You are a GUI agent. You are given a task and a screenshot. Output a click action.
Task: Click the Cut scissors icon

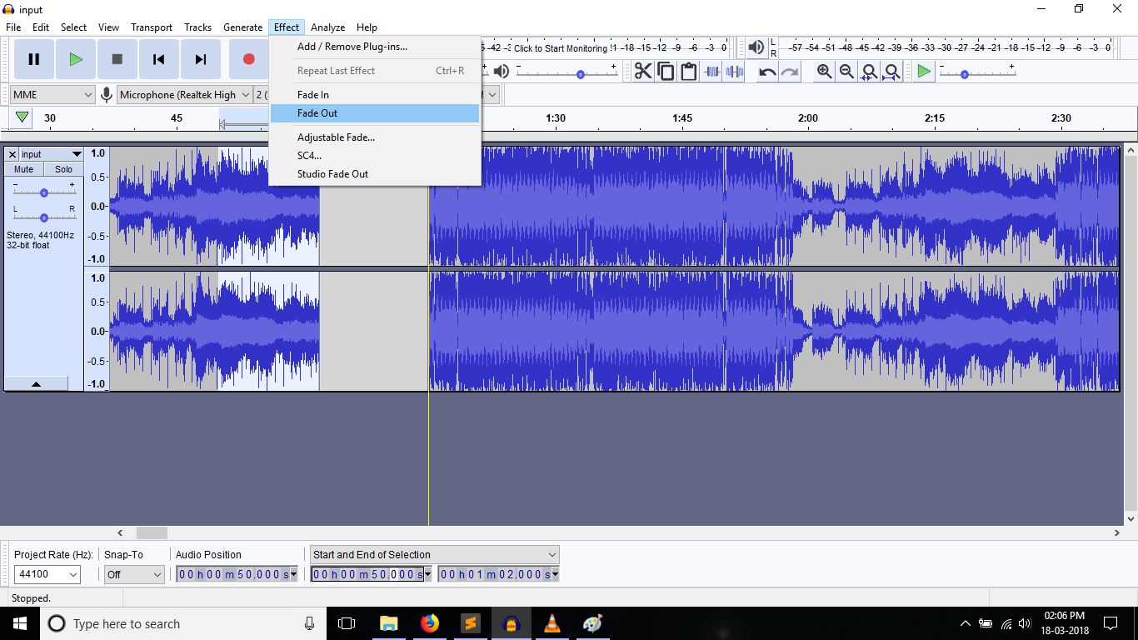643,72
